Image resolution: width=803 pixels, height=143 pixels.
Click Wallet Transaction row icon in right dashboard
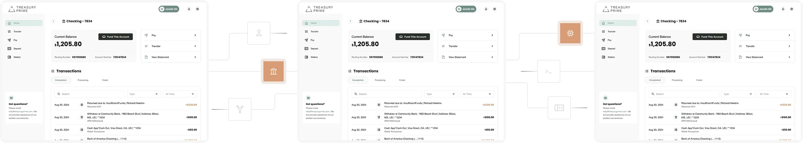tap(676, 130)
